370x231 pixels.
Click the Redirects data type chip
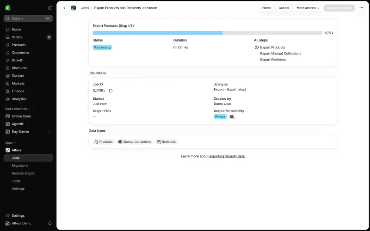166,142
